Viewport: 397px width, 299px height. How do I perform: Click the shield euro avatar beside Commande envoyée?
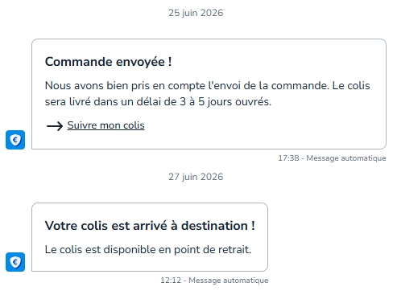pyautogui.click(x=15, y=140)
